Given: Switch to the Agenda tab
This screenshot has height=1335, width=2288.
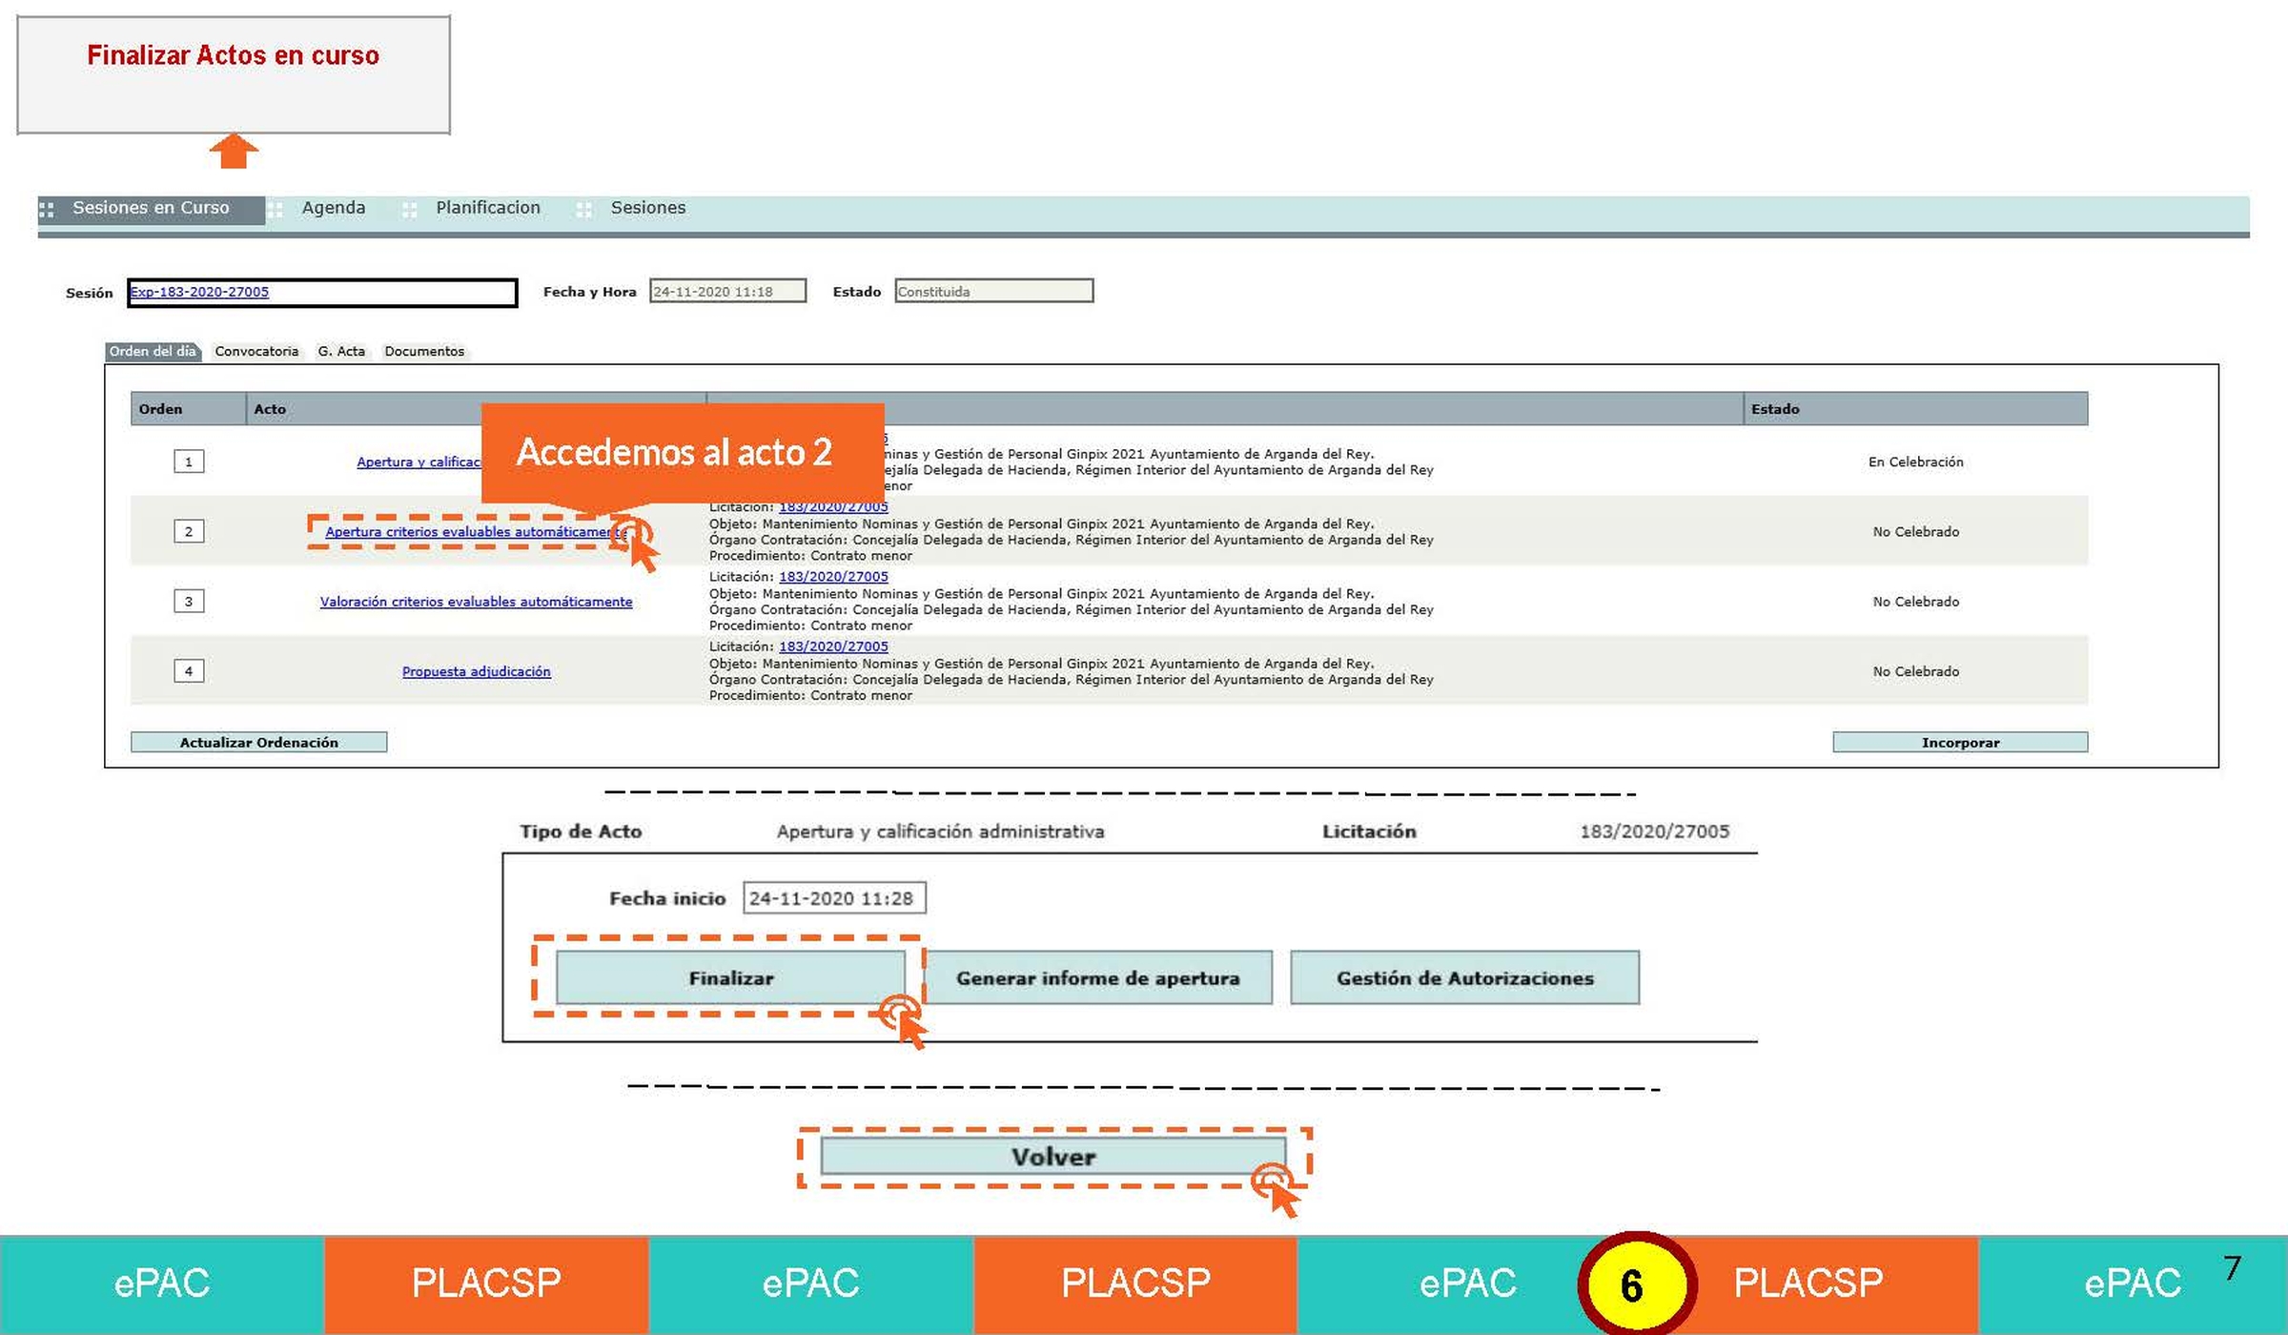Looking at the screenshot, I should click(333, 208).
